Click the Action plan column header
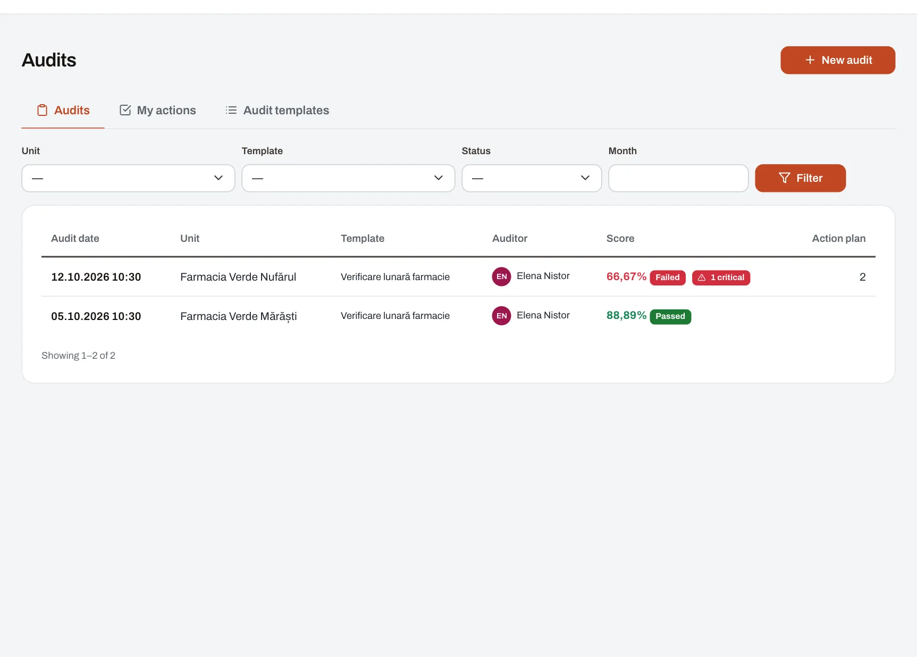 point(839,239)
